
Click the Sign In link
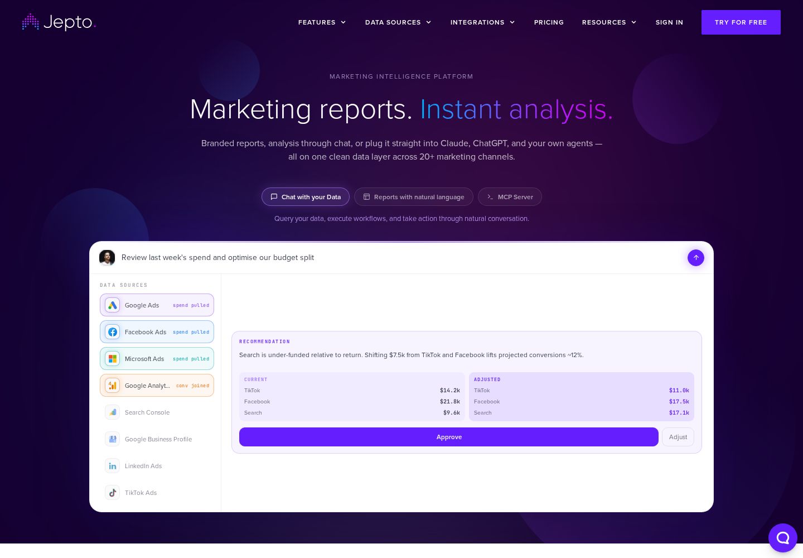(669, 22)
